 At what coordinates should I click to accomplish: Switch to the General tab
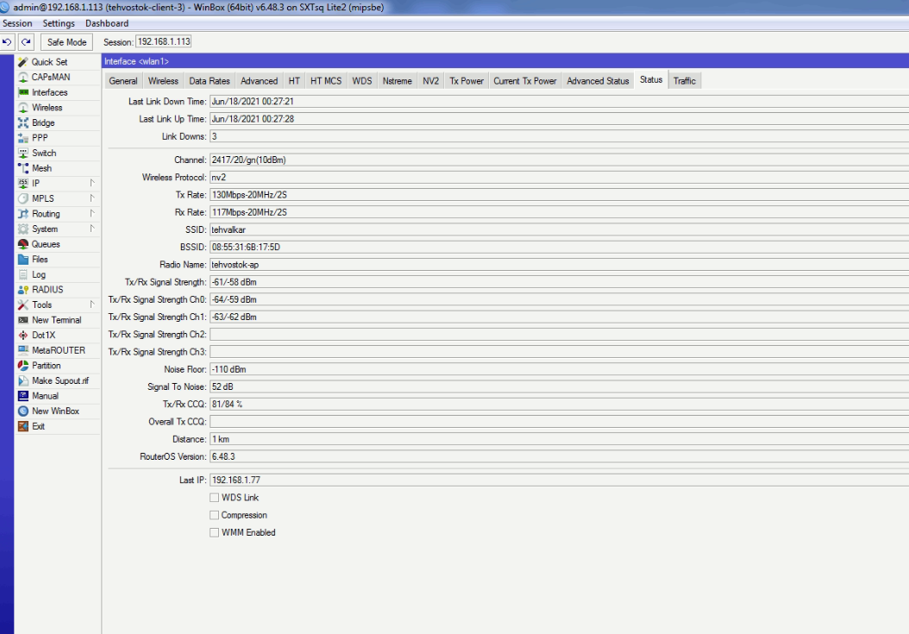tap(123, 81)
